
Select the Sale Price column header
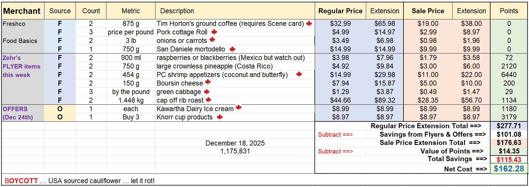tap(428, 11)
